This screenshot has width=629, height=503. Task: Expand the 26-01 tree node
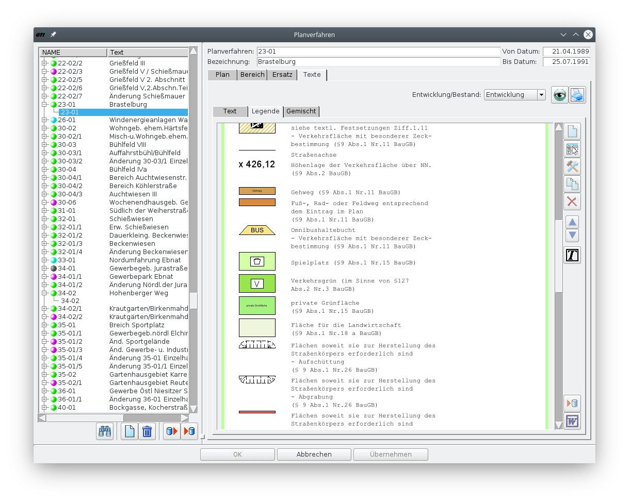pyautogui.click(x=44, y=120)
